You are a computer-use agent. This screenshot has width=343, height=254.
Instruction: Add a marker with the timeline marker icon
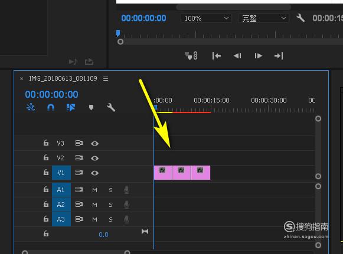click(92, 107)
